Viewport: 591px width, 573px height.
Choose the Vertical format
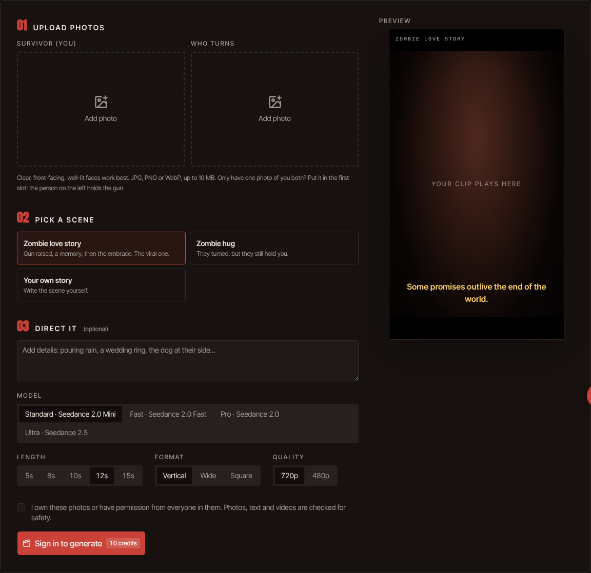point(174,476)
